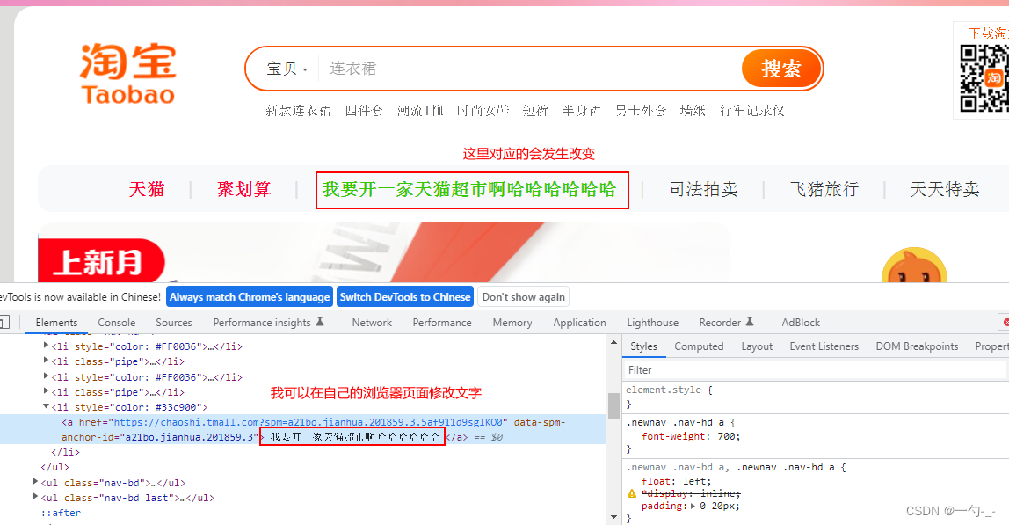
Task: Select the ::after pseudo-element row
Action: [62, 513]
